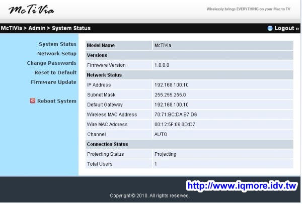Click the Default Gateway label

pos(105,105)
